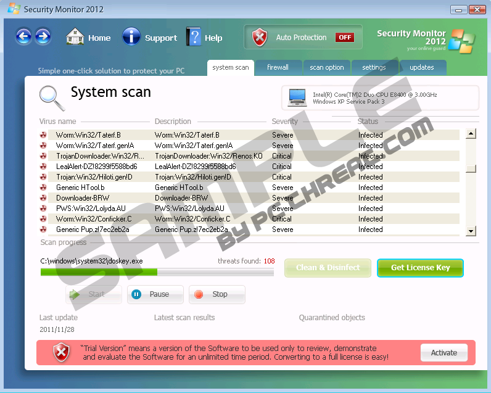This screenshot has height=393, width=491.
Task: Open the Help question mark icon
Action: point(194,36)
